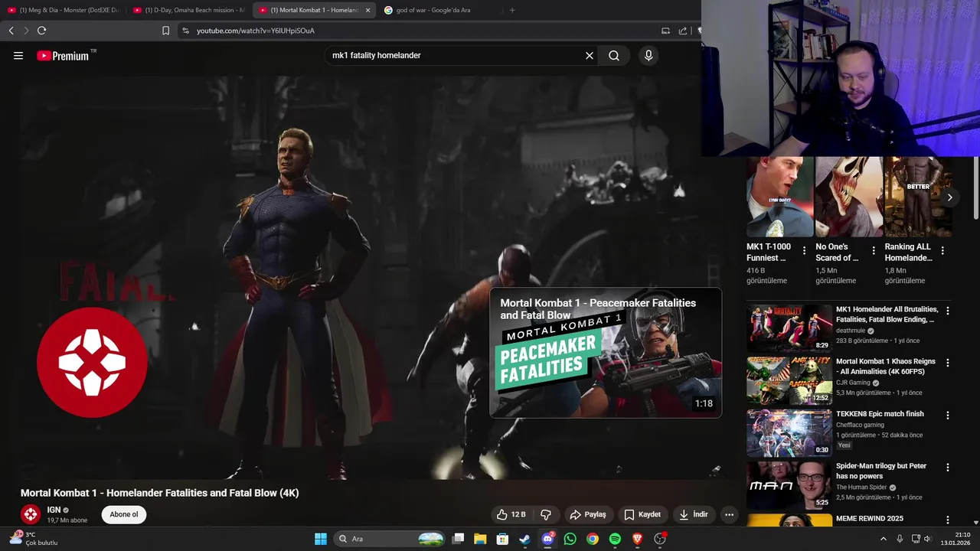Viewport: 980px width, 551px height.
Task: Download the video with İndir
Action: [693, 514]
